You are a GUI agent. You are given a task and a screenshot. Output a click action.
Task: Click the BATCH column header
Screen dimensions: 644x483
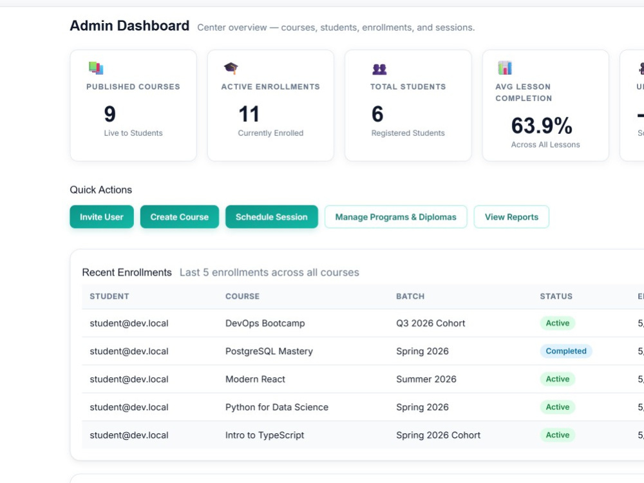tap(410, 296)
